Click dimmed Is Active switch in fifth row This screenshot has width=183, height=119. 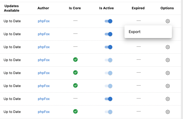click(x=108, y=73)
